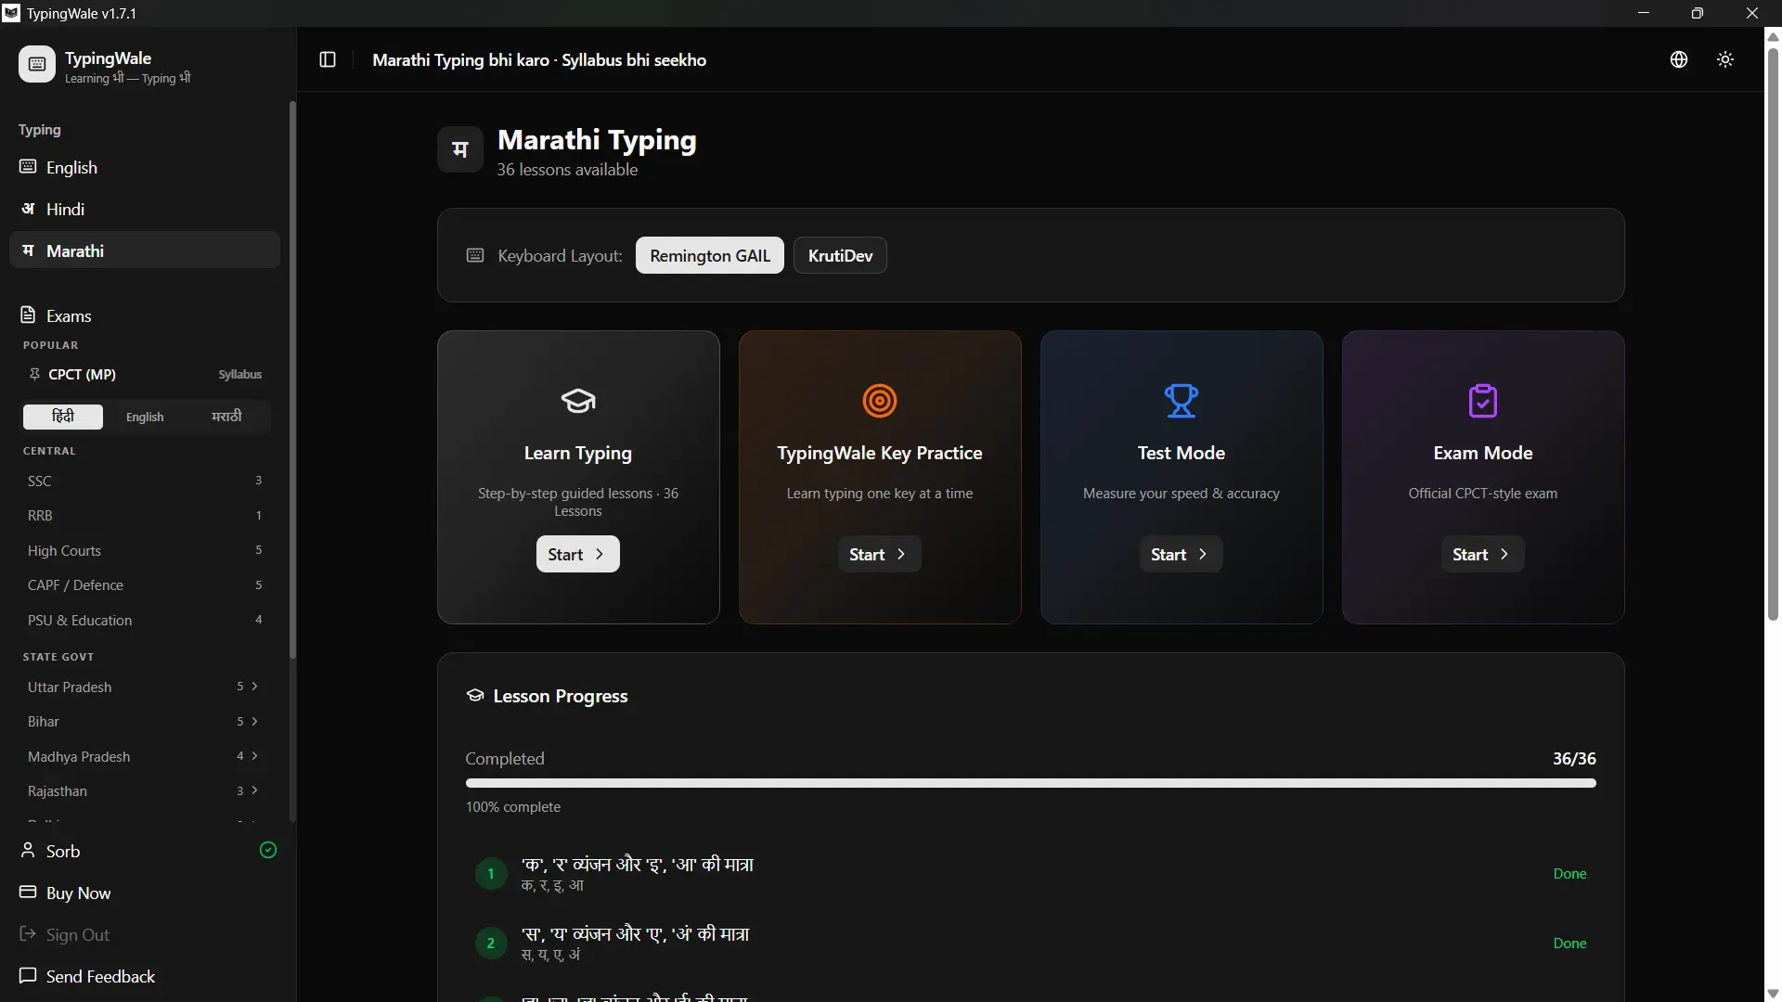
Task: Click the Key Practice target icon
Action: (x=880, y=401)
